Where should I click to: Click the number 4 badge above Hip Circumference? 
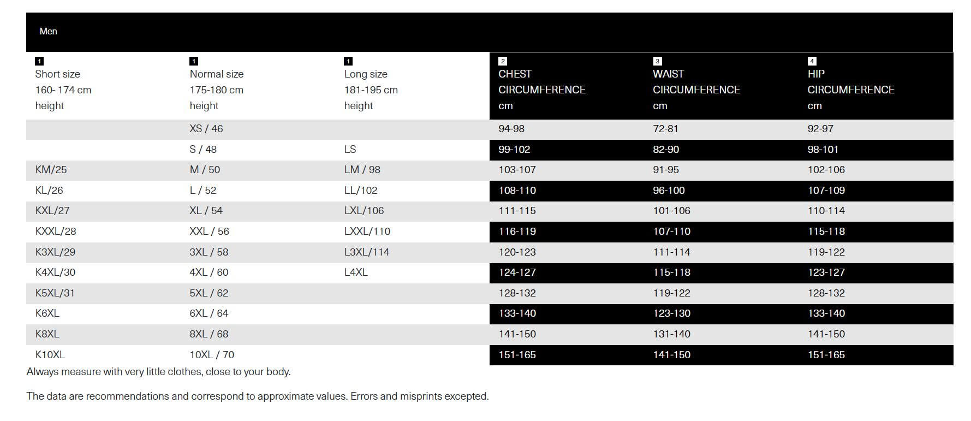coord(812,61)
